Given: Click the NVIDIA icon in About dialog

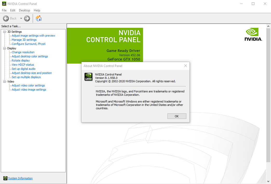Looking at the screenshot, I should click(89, 77).
